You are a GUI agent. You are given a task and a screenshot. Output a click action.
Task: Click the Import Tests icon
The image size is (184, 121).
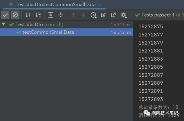point(103,15)
